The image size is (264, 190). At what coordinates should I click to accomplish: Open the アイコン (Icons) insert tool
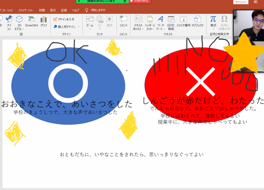[9, 23]
